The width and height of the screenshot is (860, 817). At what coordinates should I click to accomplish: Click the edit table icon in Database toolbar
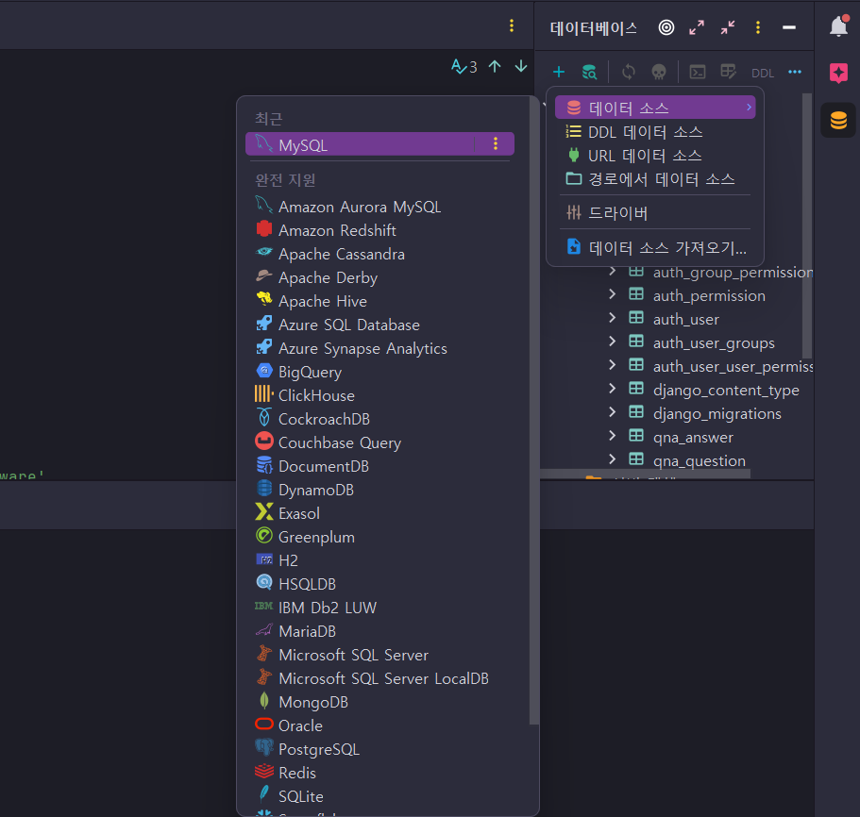[729, 72]
